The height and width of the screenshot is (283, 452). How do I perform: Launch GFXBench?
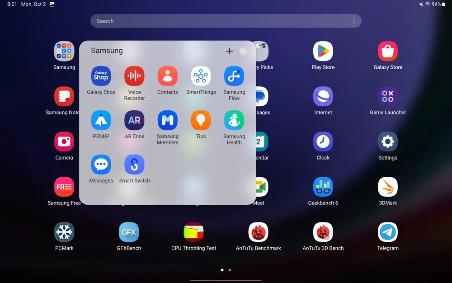click(129, 232)
